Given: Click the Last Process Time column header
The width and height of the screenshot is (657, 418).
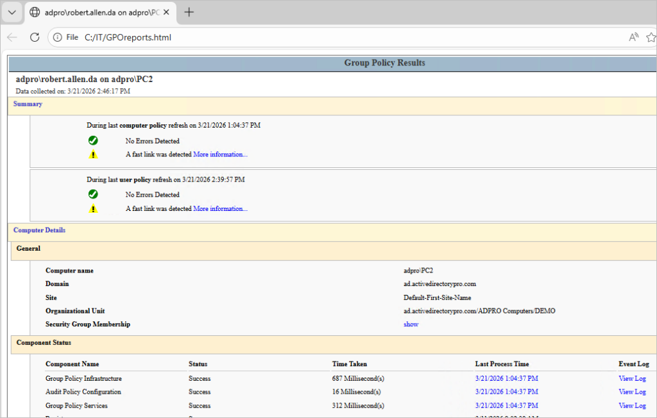Looking at the screenshot, I should click(502, 364).
